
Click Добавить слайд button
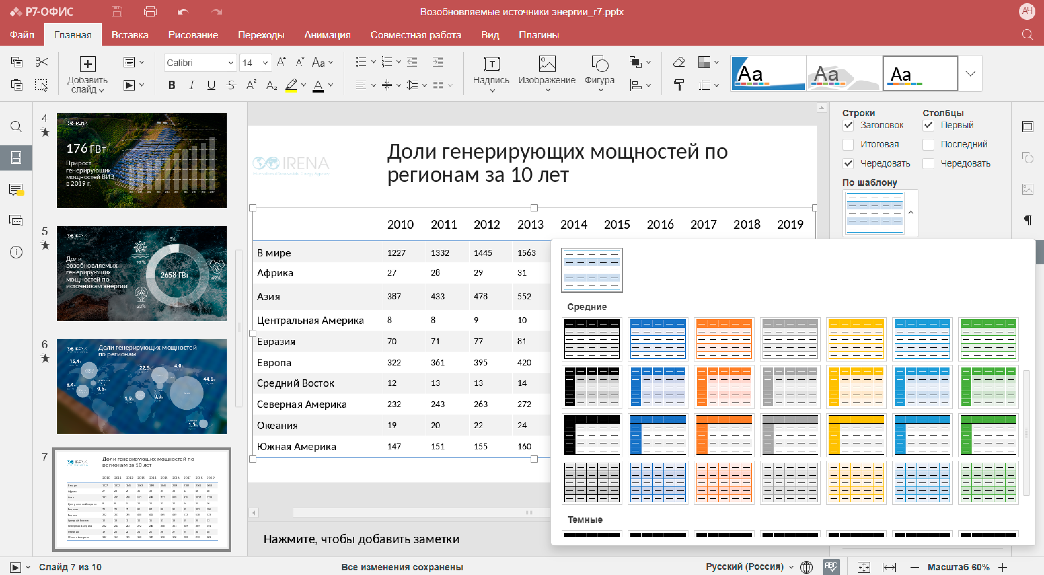(x=87, y=65)
